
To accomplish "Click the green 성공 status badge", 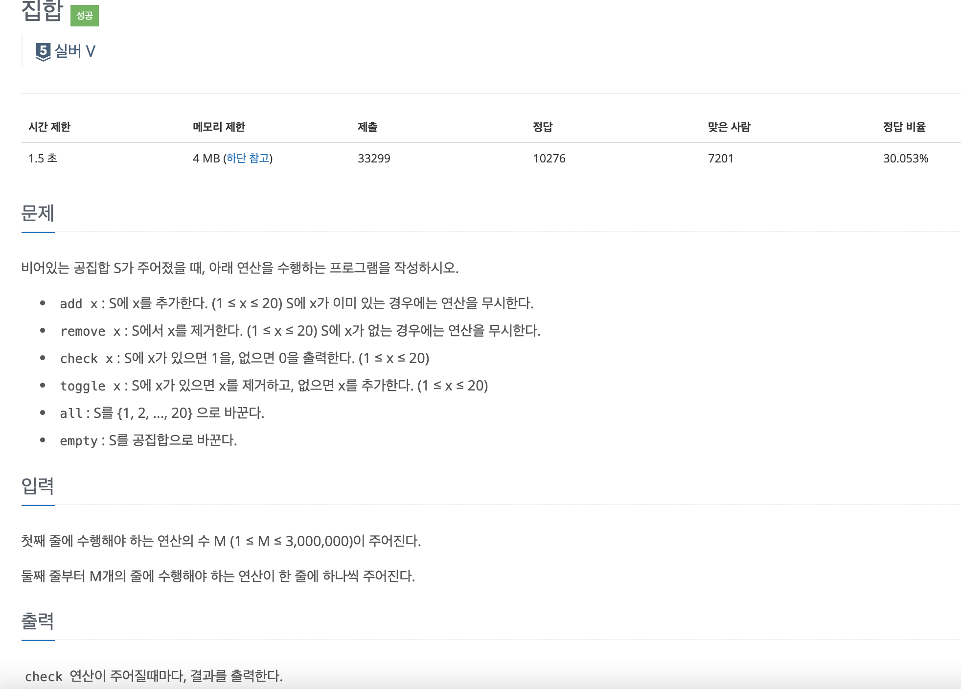I will click(x=85, y=16).
